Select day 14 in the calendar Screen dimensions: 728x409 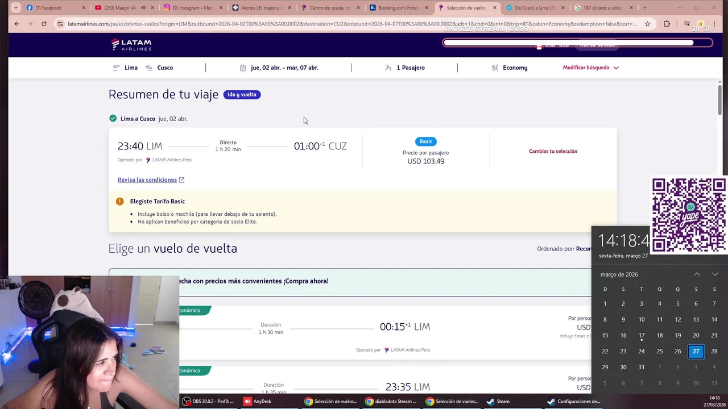714,319
